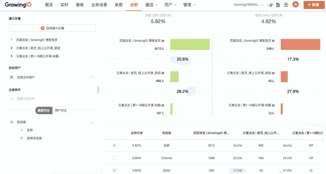Check the Chrome row checkbox

(114, 158)
